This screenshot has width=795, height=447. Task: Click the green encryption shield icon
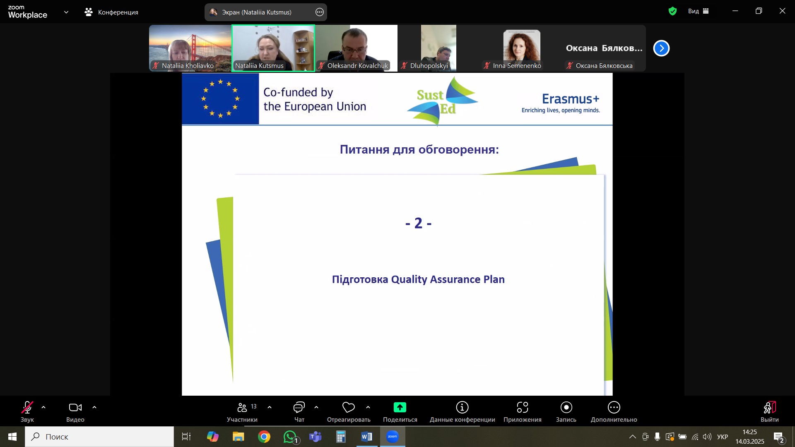click(672, 11)
